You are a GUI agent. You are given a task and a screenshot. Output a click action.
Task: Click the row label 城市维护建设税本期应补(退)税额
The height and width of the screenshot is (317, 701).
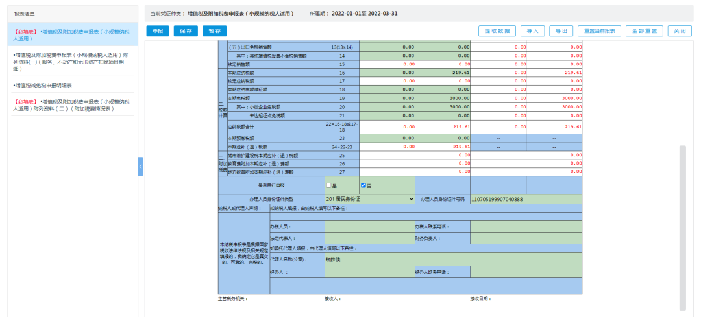(262, 156)
